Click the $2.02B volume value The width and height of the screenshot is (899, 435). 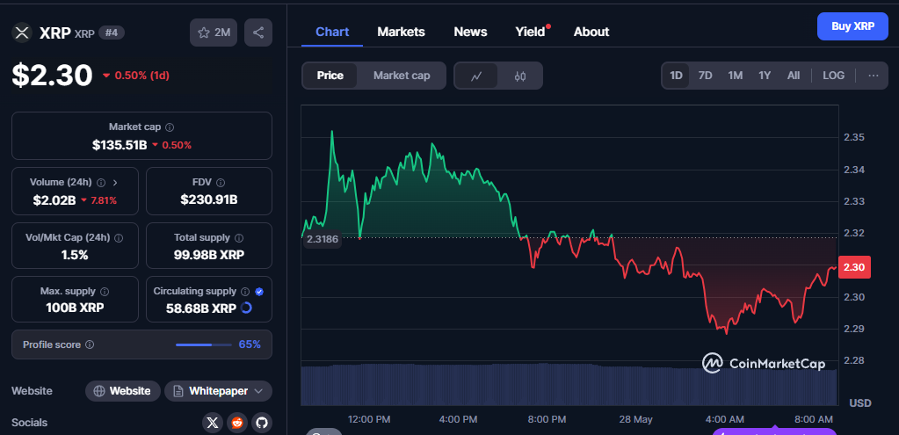[x=54, y=200]
